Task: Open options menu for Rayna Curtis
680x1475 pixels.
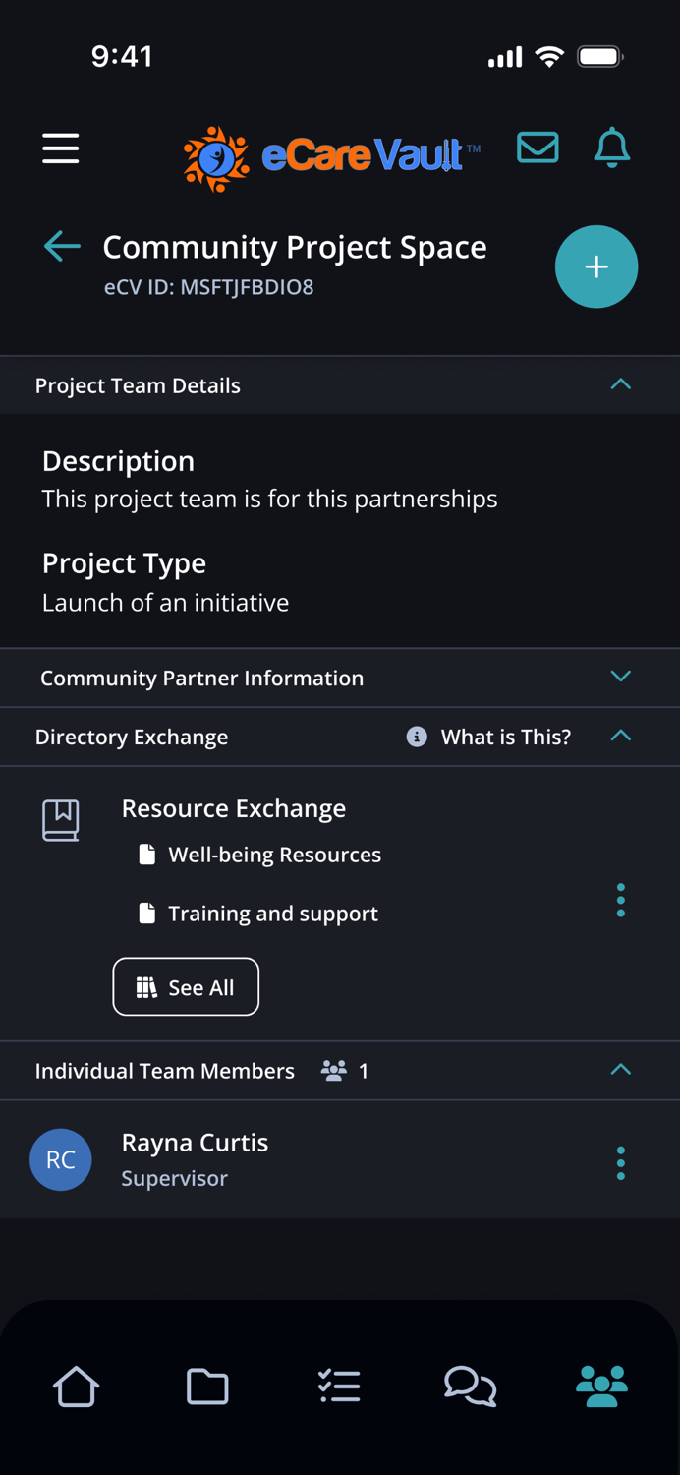Action: (620, 1162)
